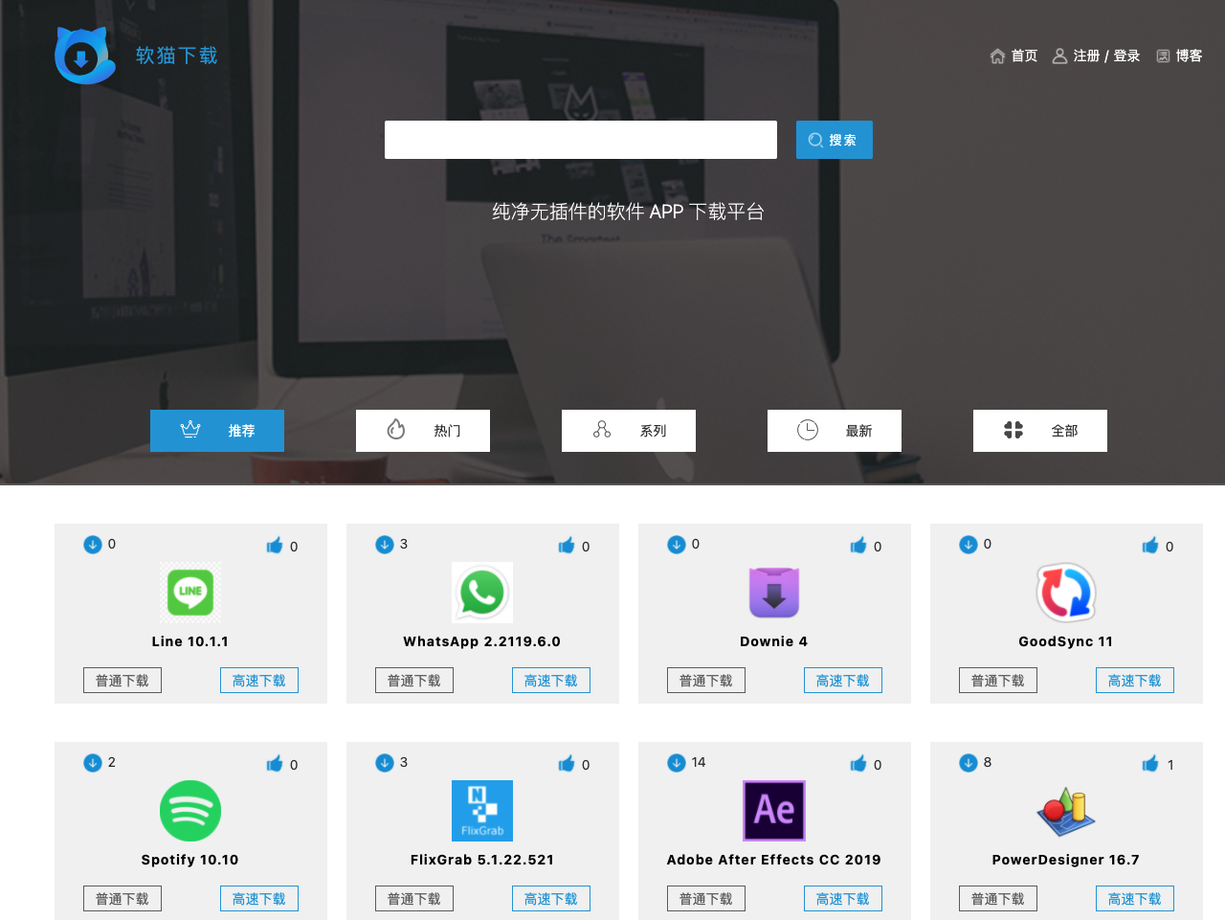Click 高速下载 for Line 10.1.1

pyautogui.click(x=259, y=681)
